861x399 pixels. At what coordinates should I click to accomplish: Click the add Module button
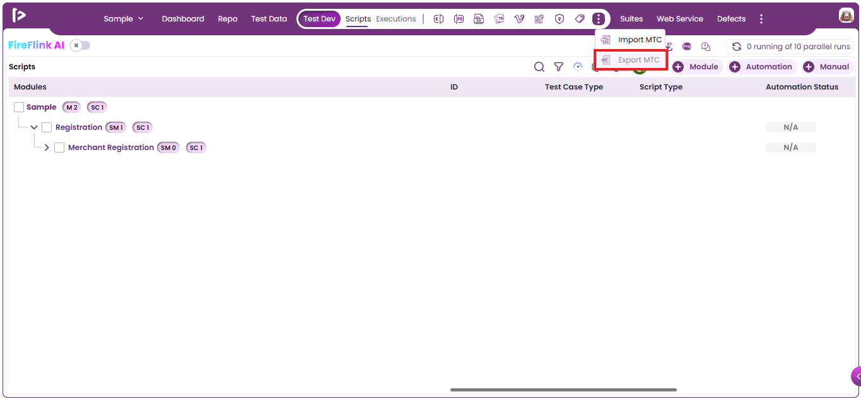697,67
